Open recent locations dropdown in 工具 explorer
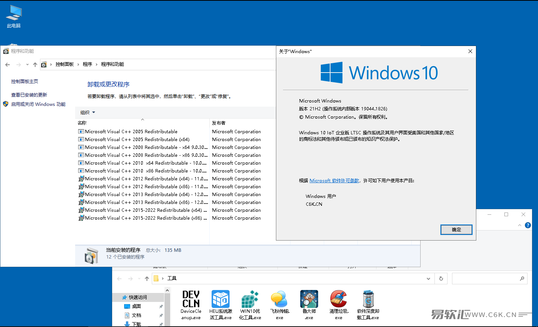The image size is (538, 327). pos(139,279)
